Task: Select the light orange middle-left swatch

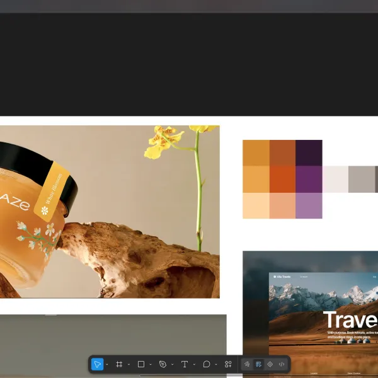Action: coord(256,180)
